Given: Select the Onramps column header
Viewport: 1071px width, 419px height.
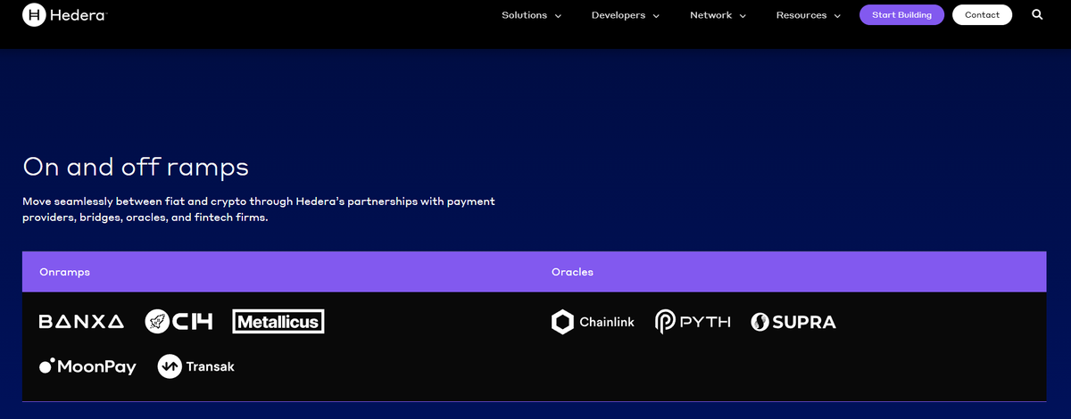Looking at the screenshot, I should (65, 272).
